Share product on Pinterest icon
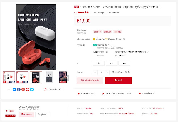Viewport: 178px width, 122px height. tap(28, 89)
